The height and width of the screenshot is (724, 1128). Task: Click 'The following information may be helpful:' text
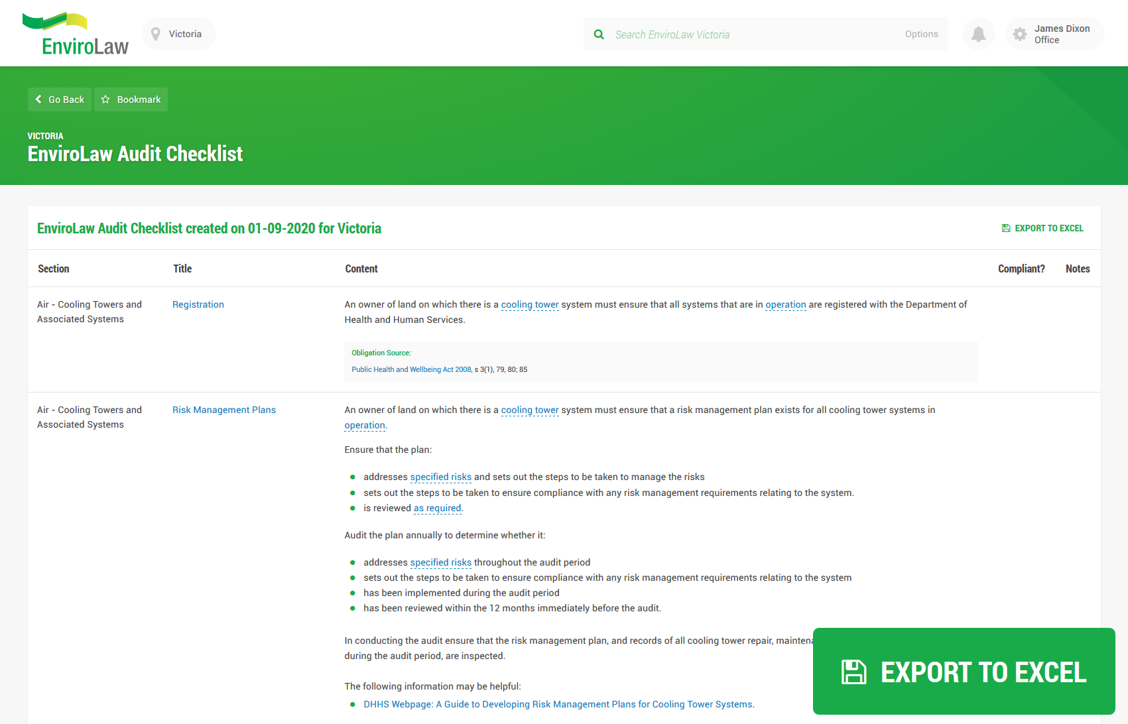[x=433, y=686]
